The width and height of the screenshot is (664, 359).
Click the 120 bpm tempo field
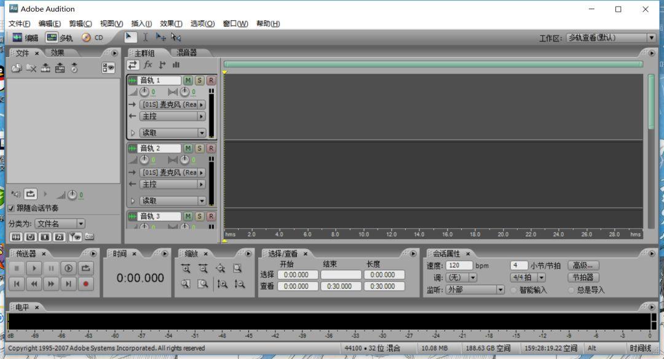[x=460, y=265]
